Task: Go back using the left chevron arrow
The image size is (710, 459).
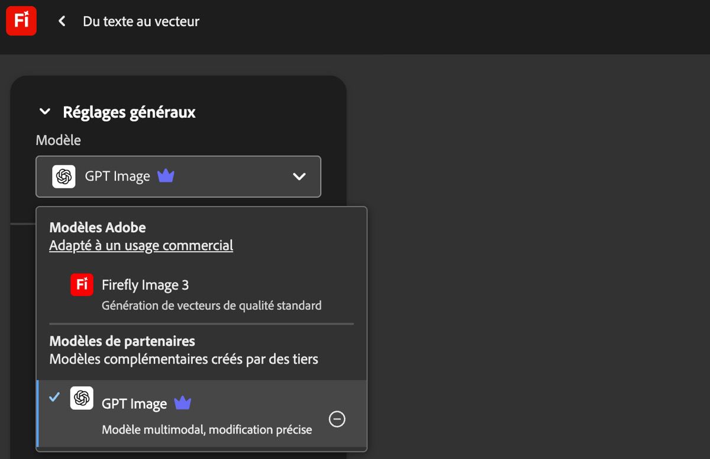Action: [x=62, y=21]
